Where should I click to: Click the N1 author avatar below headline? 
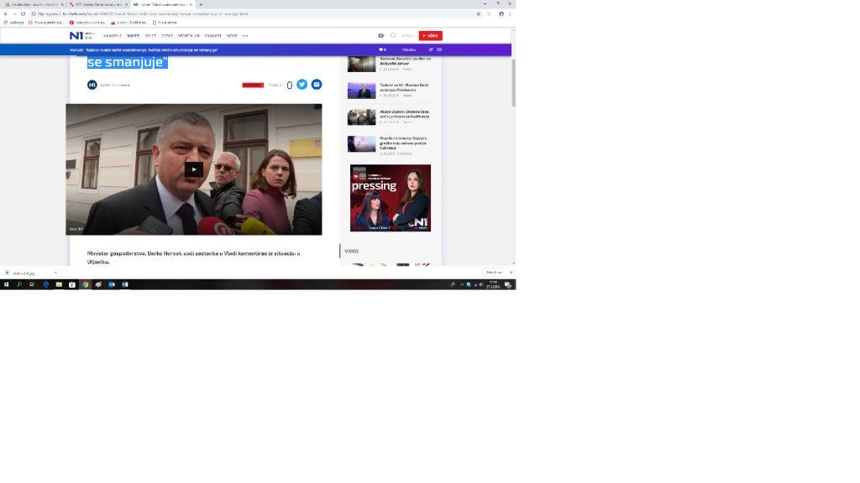(x=92, y=85)
